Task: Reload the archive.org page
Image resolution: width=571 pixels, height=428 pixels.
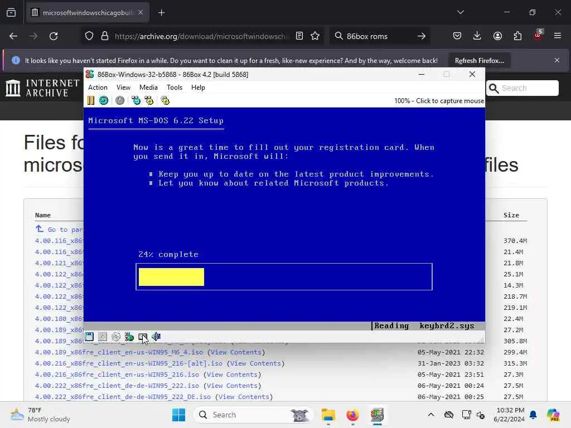Action: pyautogui.click(x=54, y=36)
